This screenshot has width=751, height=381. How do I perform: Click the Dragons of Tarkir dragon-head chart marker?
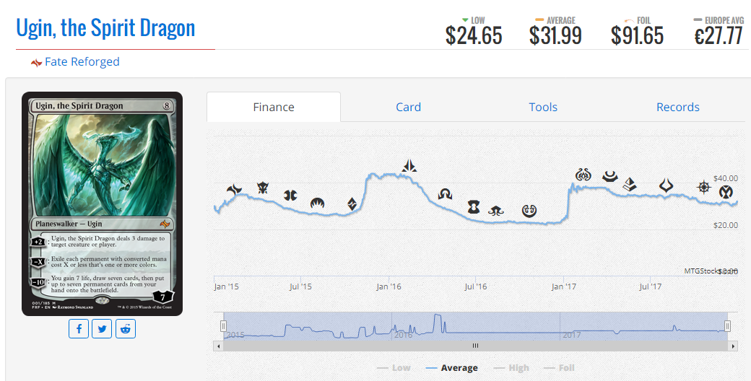tap(262, 188)
